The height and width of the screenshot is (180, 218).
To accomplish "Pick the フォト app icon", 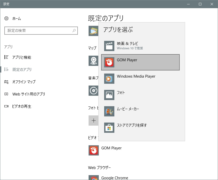I will [109, 95].
